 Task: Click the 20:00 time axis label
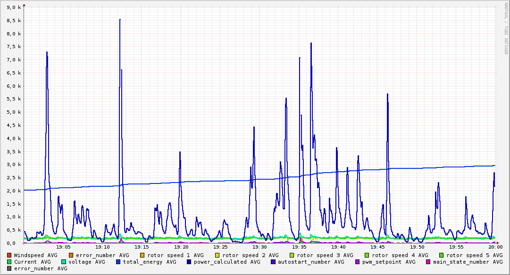(495, 247)
